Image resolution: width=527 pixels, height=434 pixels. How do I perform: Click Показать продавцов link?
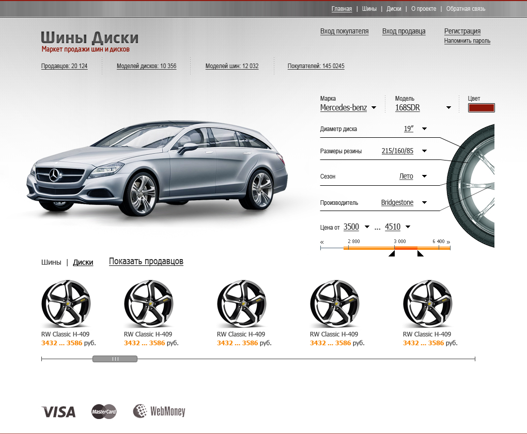click(146, 261)
